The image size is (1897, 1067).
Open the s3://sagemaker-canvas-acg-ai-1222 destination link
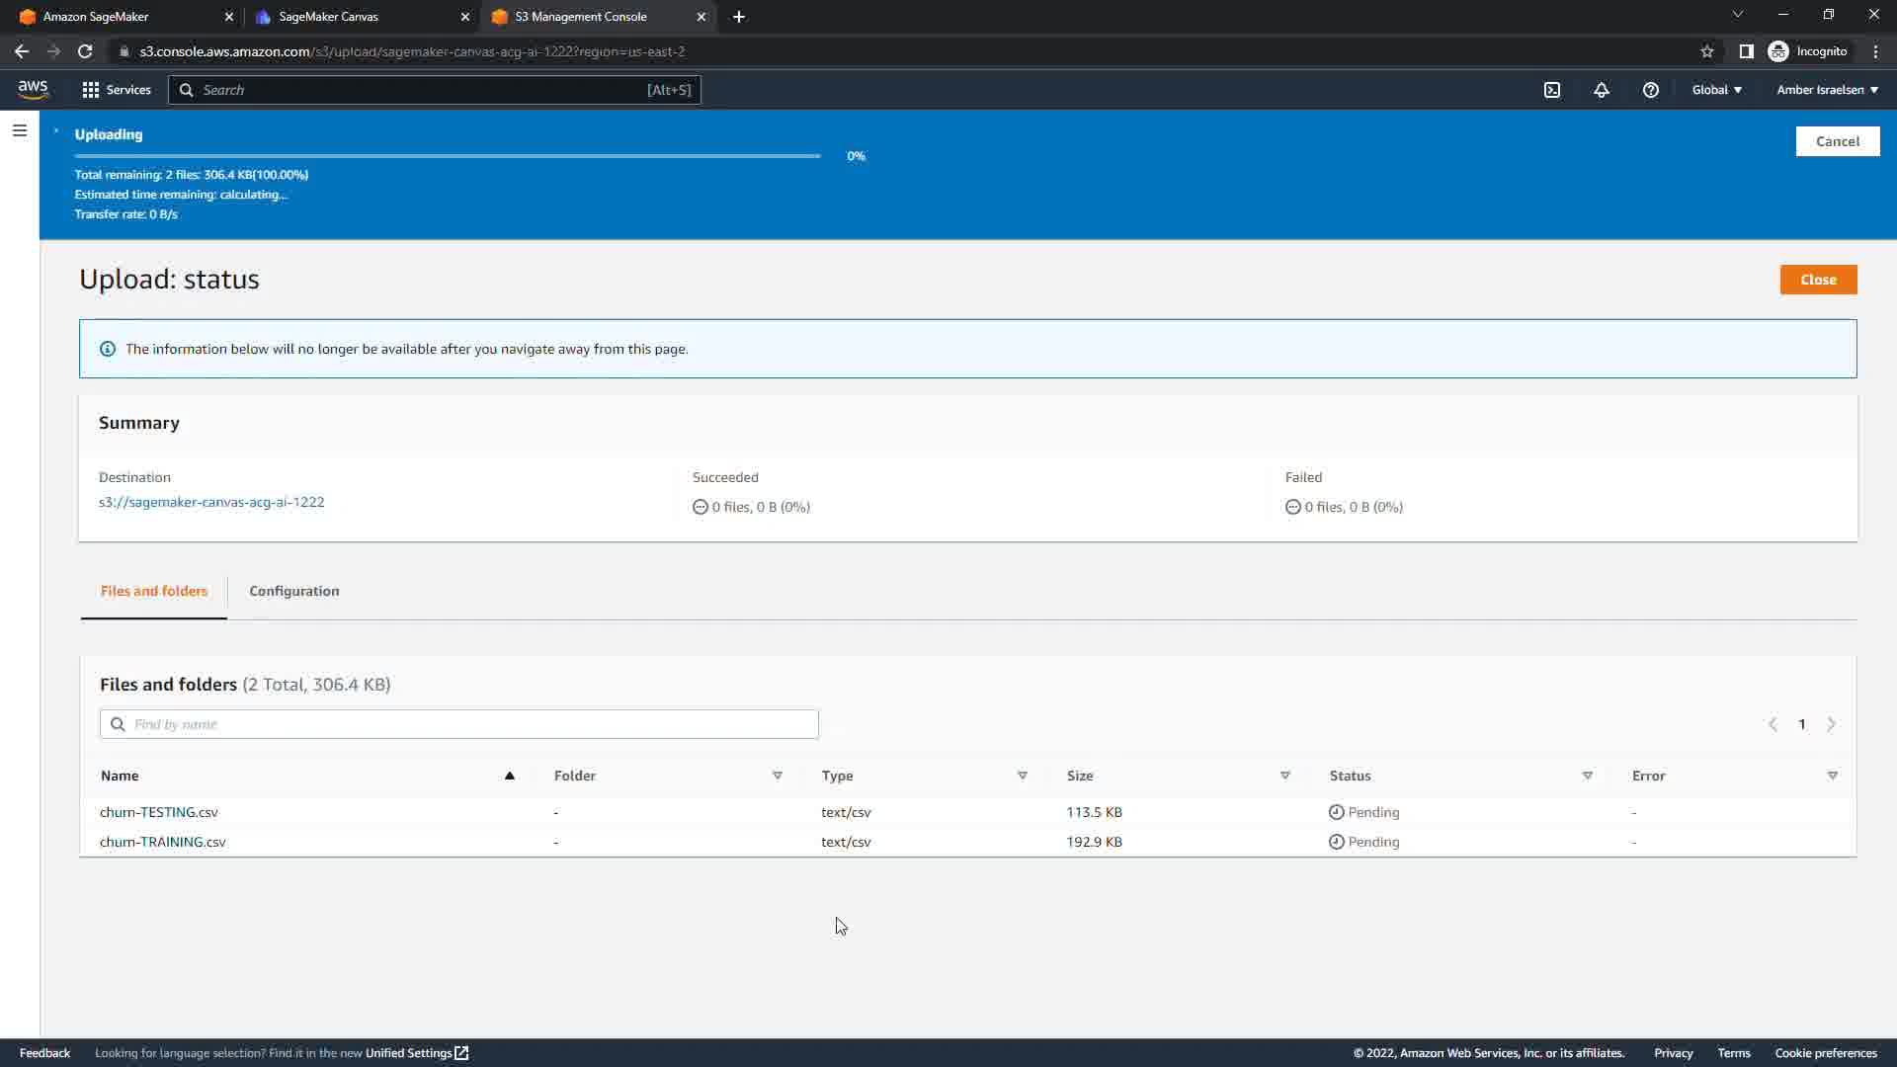pyautogui.click(x=211, y=502)
